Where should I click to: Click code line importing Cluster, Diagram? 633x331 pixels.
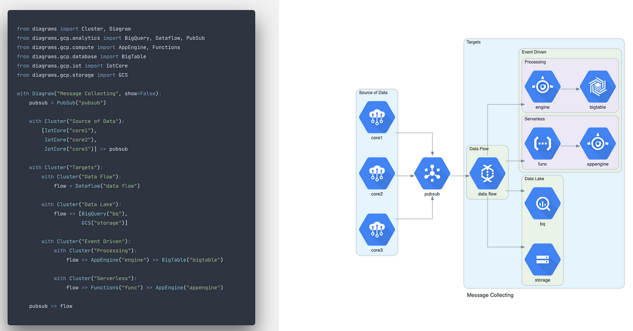74,29
